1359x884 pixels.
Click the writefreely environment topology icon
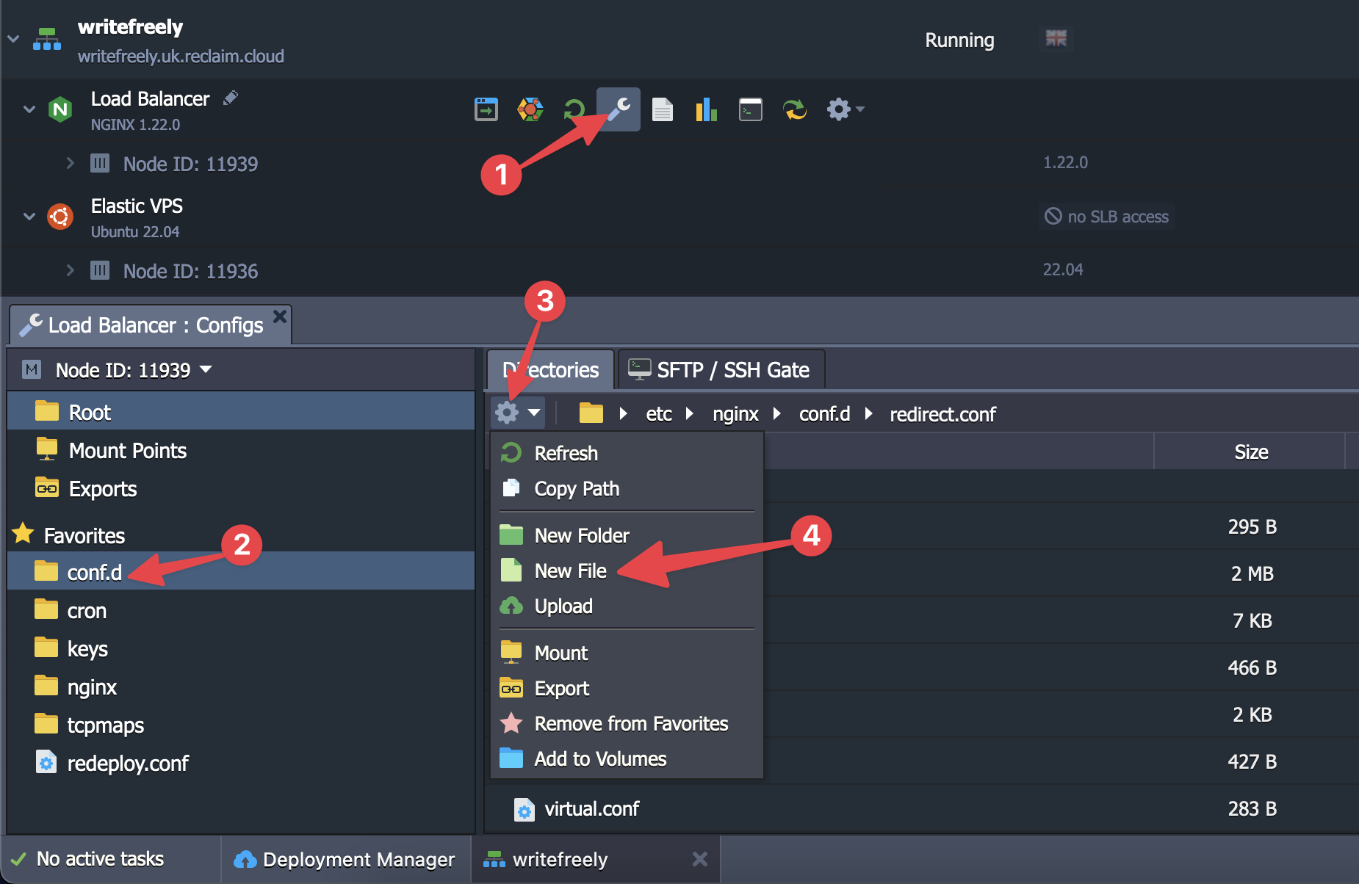(x=47, y=39)
